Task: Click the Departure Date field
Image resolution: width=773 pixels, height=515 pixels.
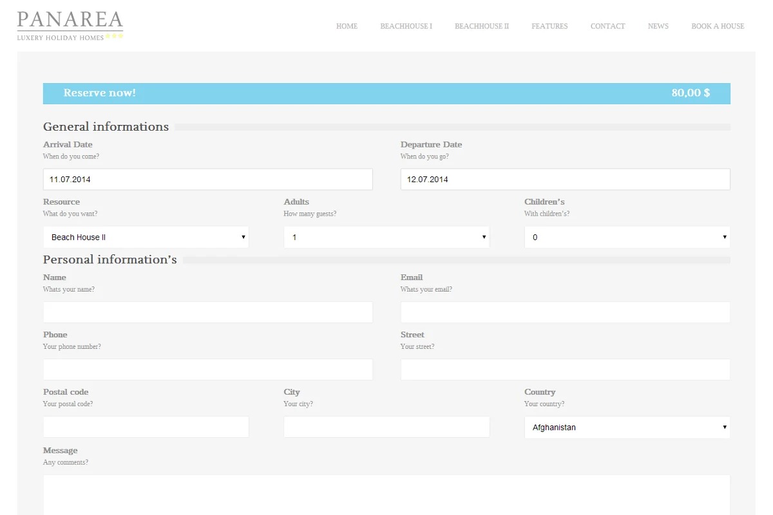Action: (565, 180)
